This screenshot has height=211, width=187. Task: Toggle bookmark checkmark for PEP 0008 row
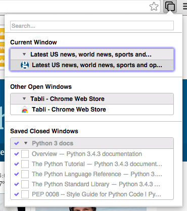[17, 194]
